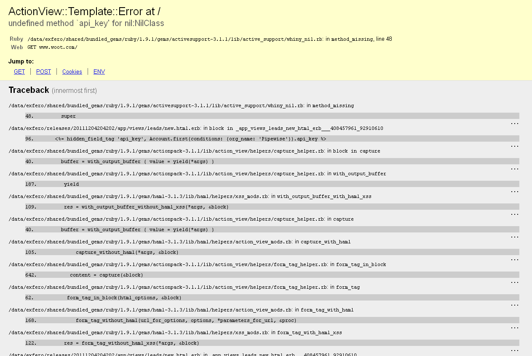
Task: Jump to the POST section
Action: [43, 72]
